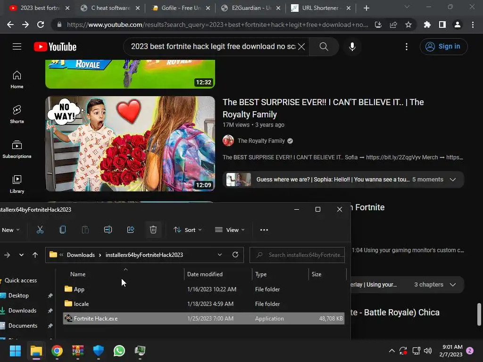
Task: Expand the 5 moments chevron
Action: (x=452, y=180)
